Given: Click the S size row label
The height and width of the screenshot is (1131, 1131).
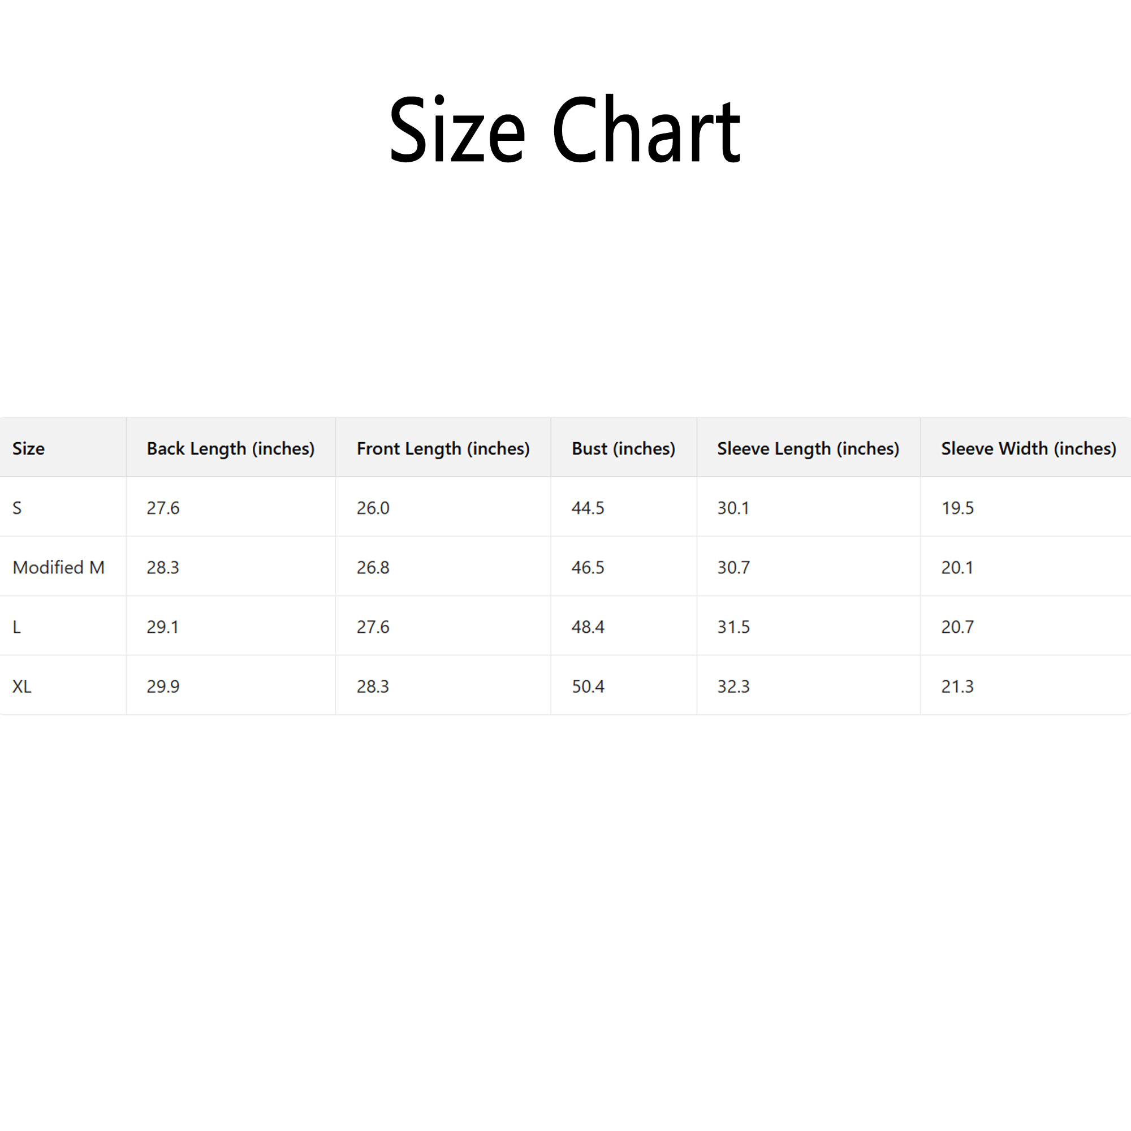Looking at the screenshot, I should click(x=17, y=508).
